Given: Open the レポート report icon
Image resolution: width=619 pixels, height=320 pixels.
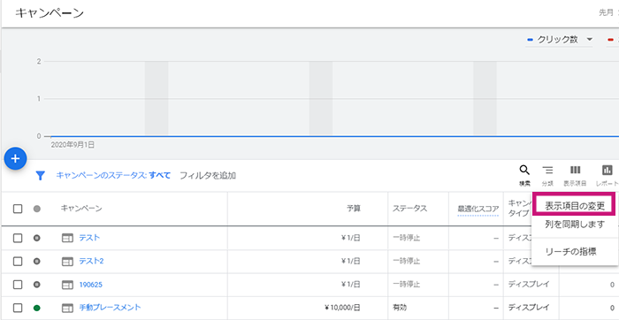Looking at the screenshot, I should point(608,170).
